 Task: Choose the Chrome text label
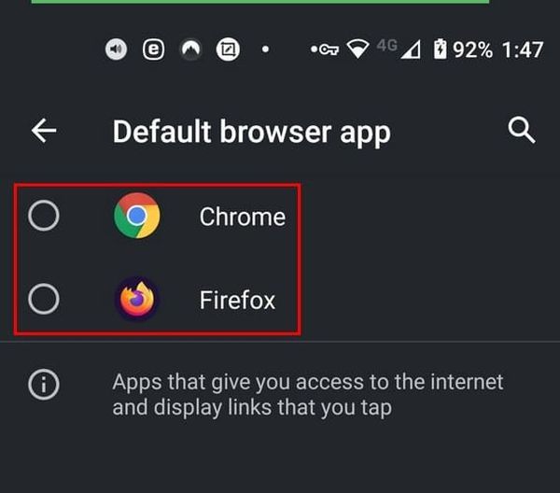coord(242,217)
